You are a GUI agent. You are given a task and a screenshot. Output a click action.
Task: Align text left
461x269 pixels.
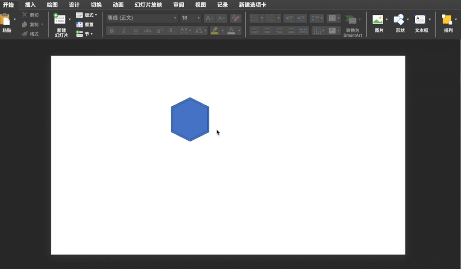(x=255, y=31)
